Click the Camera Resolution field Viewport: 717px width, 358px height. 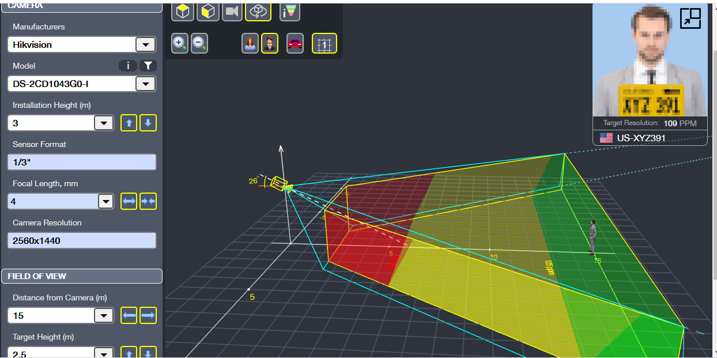click(81, 240)
